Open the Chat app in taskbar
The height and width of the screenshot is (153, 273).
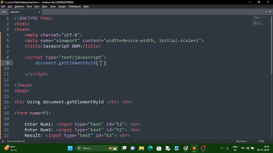tap(133, 148)
